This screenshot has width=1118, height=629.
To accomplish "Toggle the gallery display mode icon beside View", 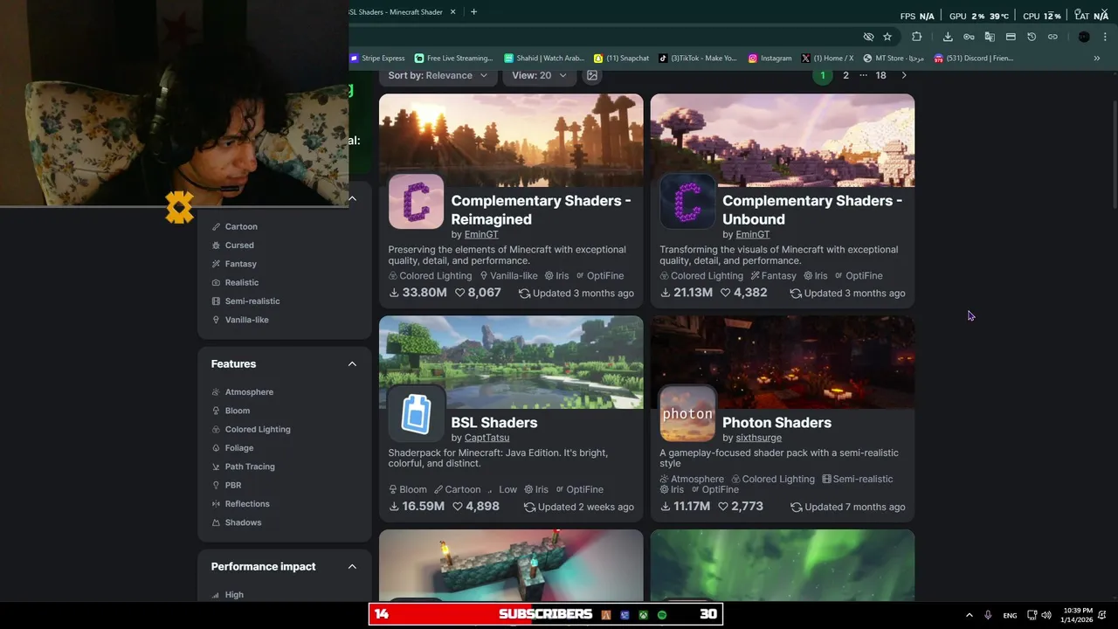I will coord(592,75).
